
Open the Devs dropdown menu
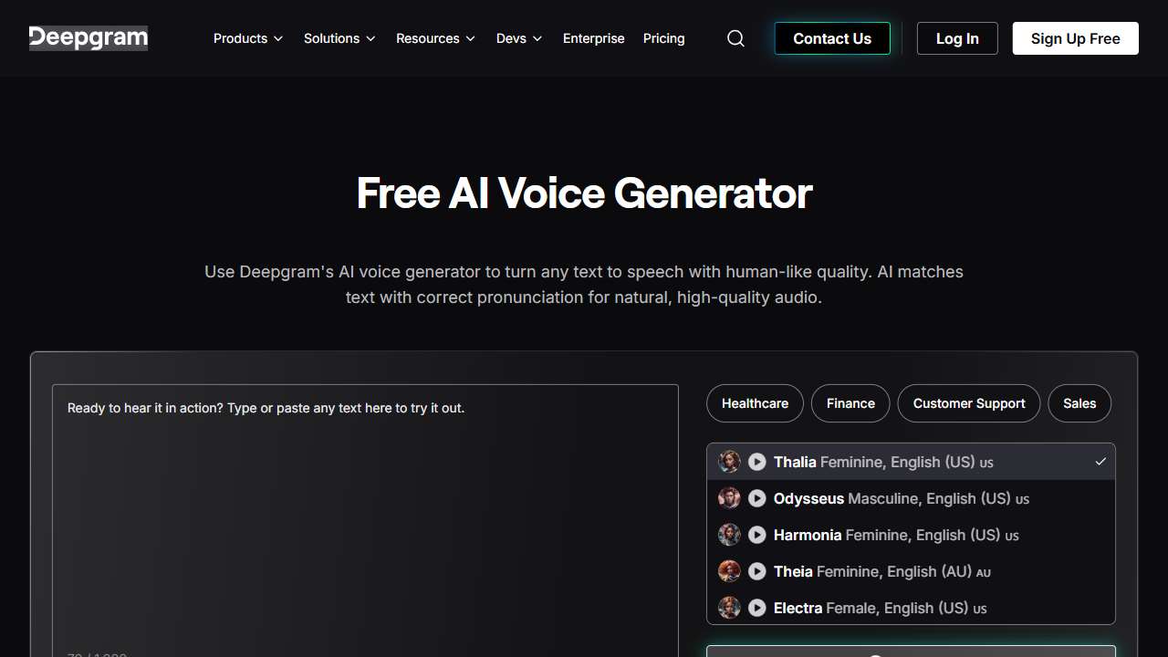519,38
